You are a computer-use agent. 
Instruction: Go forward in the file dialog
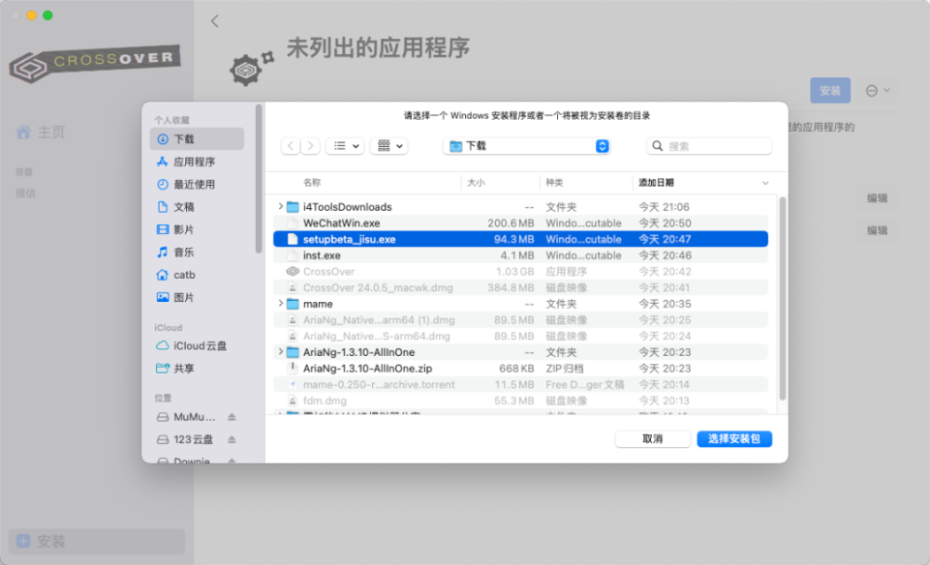tap(310, 146)
